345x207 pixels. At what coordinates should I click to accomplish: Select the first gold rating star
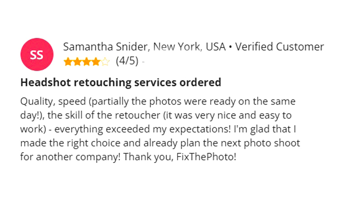(68, 61)
